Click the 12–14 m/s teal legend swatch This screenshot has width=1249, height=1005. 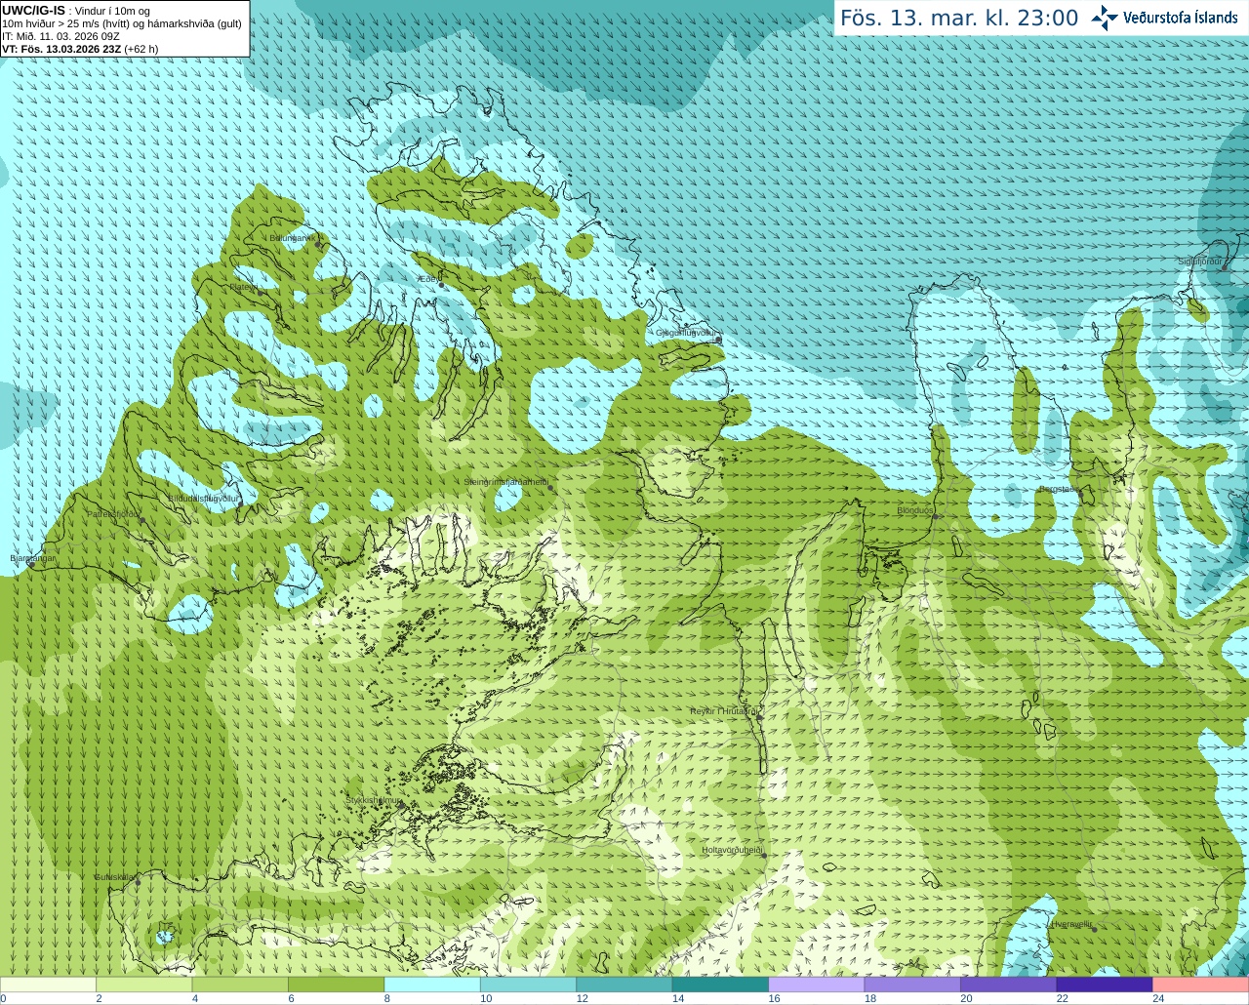coord(624,985)
